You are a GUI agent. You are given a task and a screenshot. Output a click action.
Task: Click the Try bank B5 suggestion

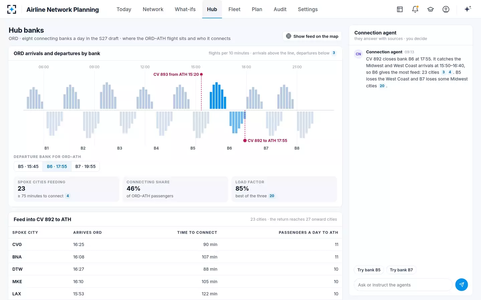pos(369,270)
